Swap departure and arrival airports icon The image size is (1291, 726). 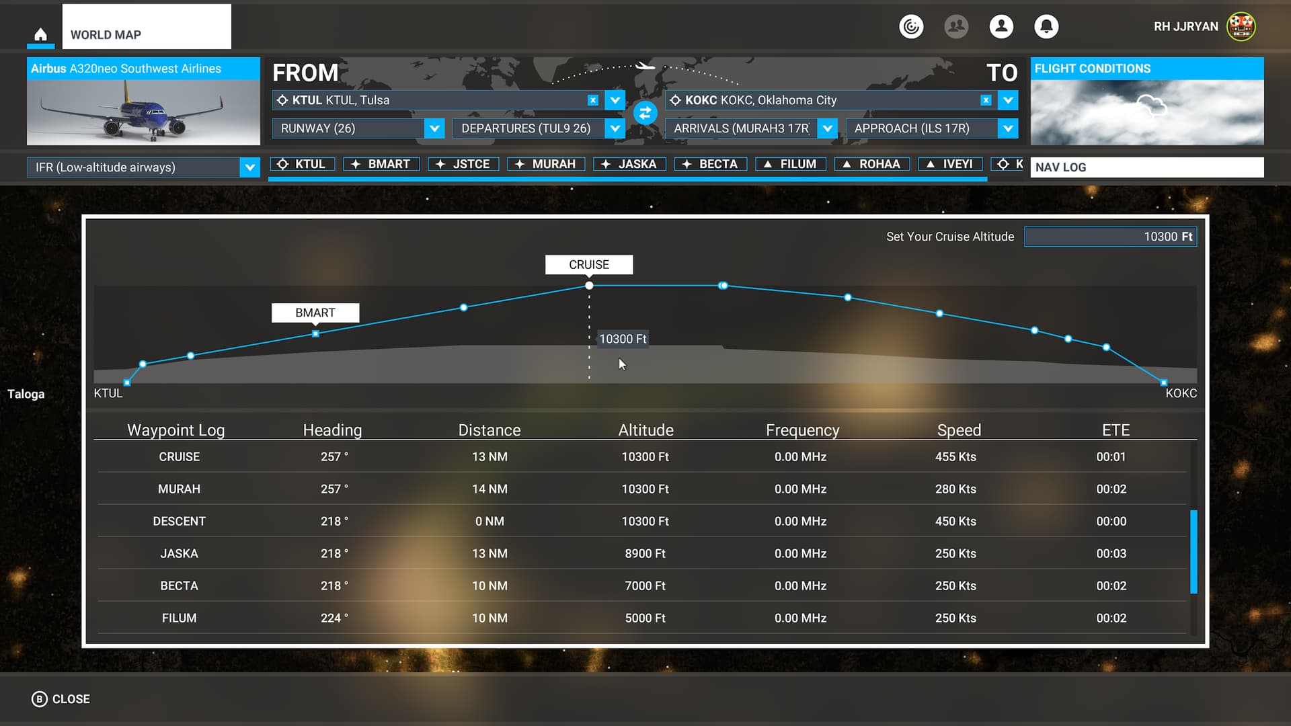645,113
